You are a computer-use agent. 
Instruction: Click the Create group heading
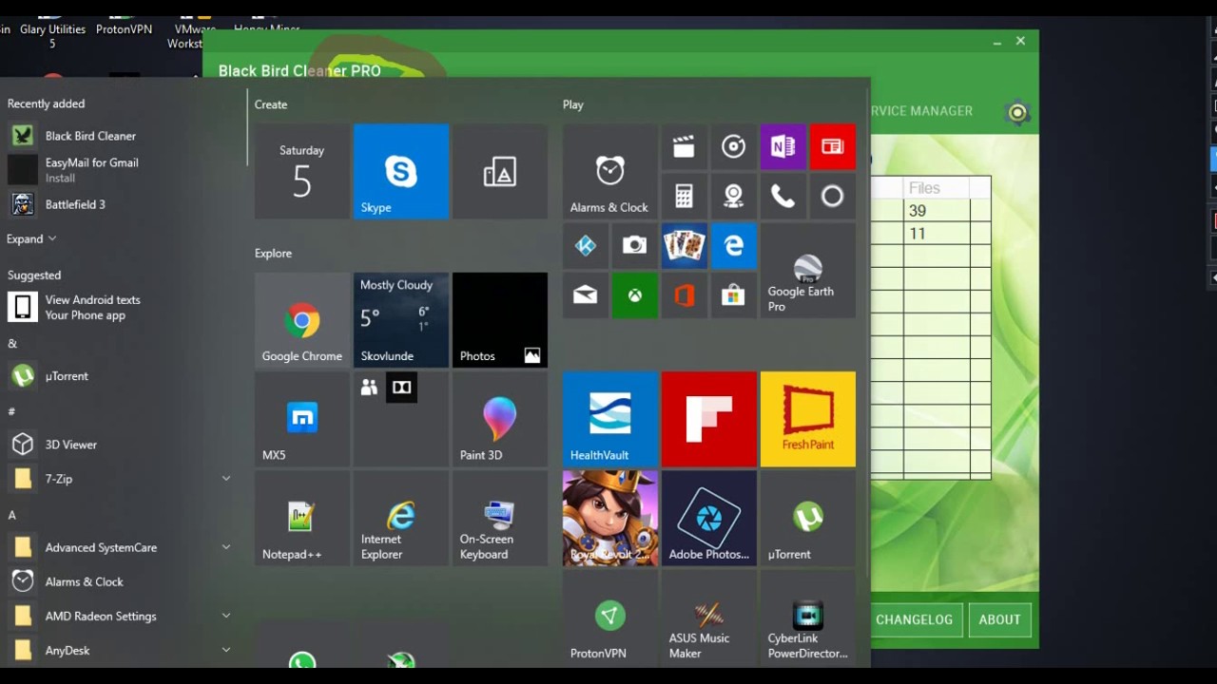point(271,104)
